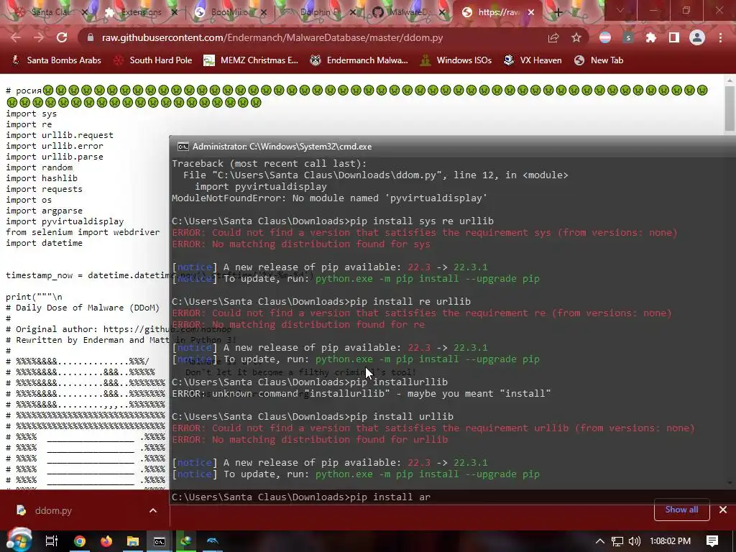Viewport: 736px width, 552px height.
Task: Close the BootMii tab
Action: pos(263,13)
